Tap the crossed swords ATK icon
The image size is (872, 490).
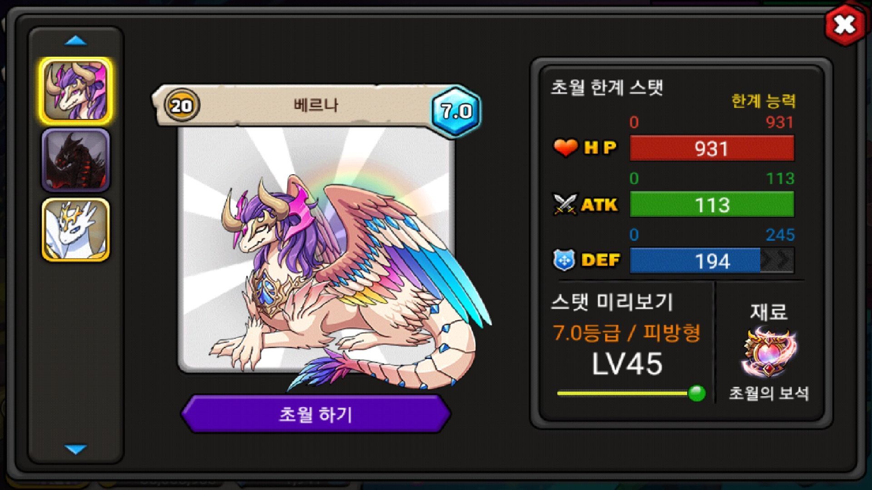[x=565, y=204]
